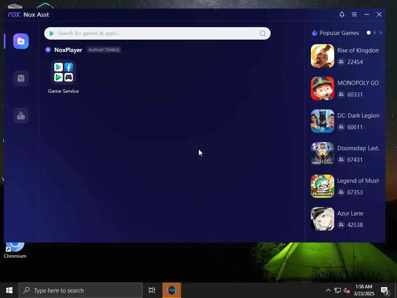This screenshot has height=298, width=397.
Task: Close the Nox Asst window
Action: 379,14
